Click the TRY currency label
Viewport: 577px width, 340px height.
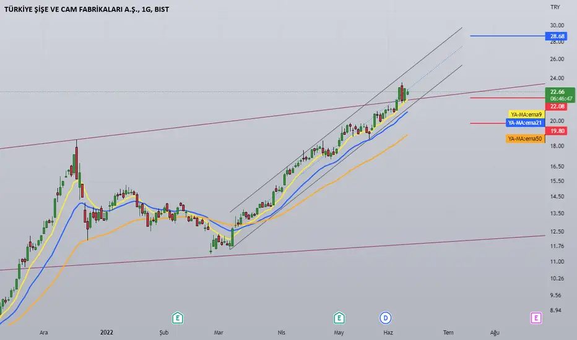coord(555,7)
